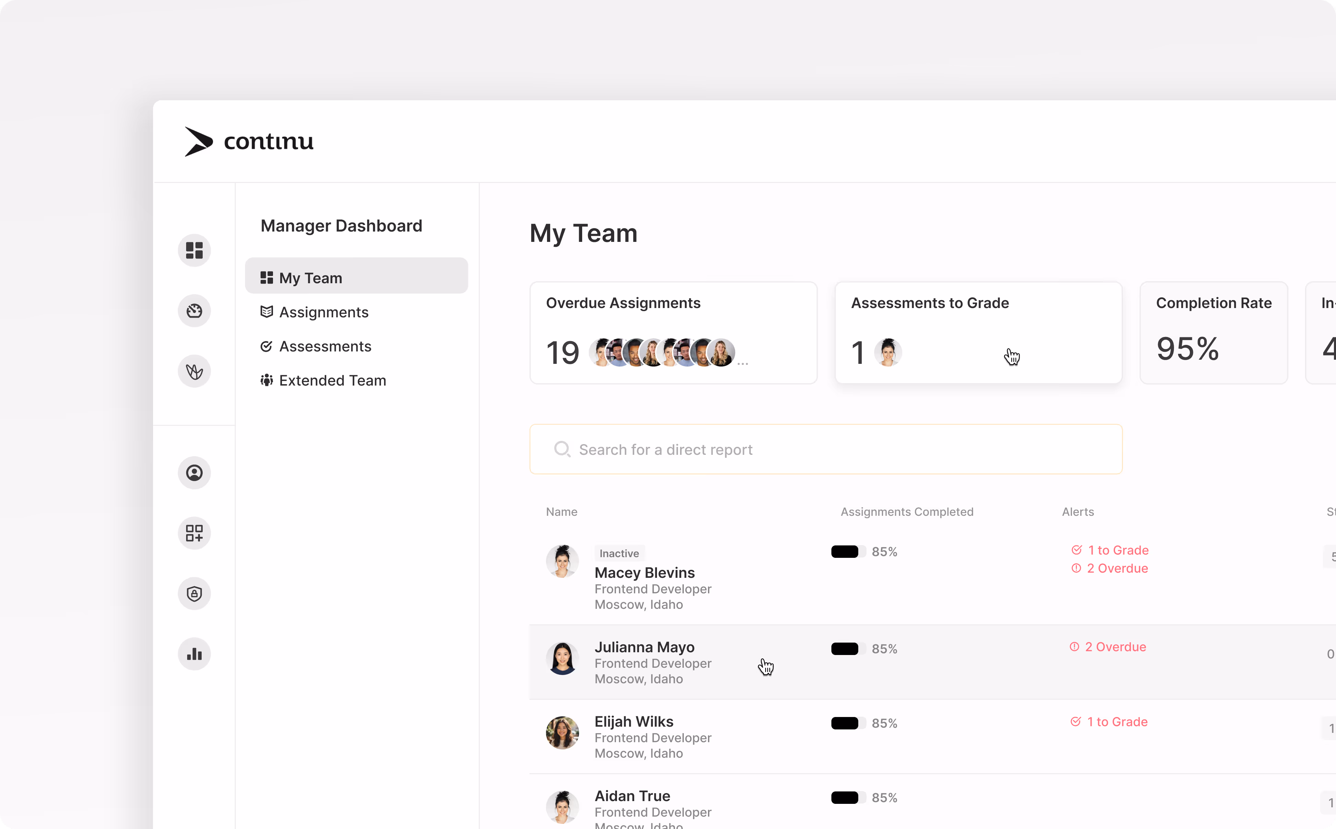
Task: Click the Name column header
Action: (561, 512)
